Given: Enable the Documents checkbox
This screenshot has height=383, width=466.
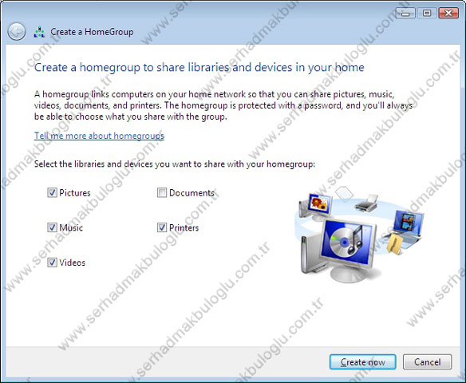Looking at the screenshot, I should [162, 192].
